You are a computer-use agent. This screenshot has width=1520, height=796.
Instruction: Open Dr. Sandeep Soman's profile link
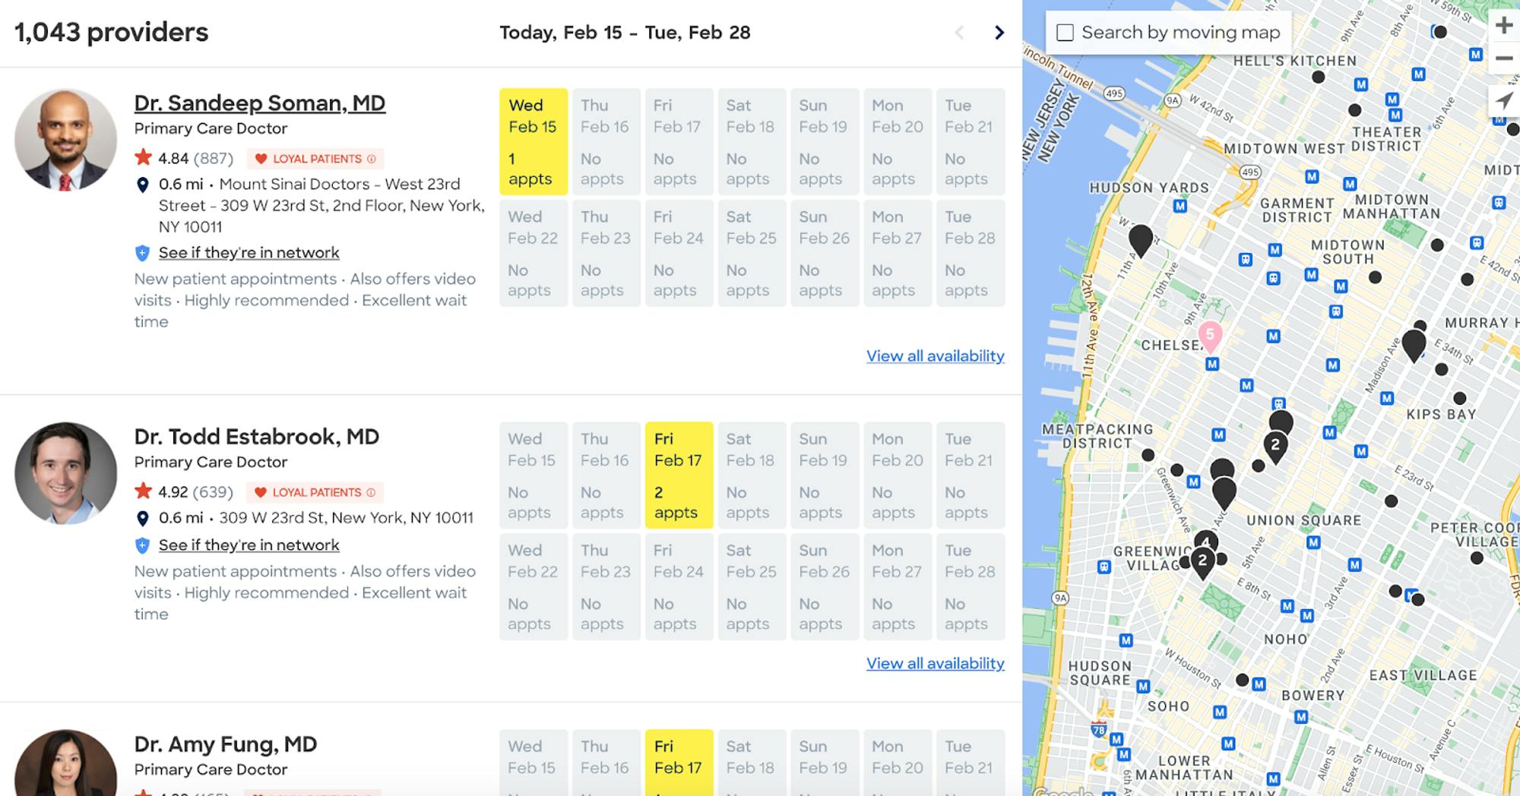[x=260, y=103]
